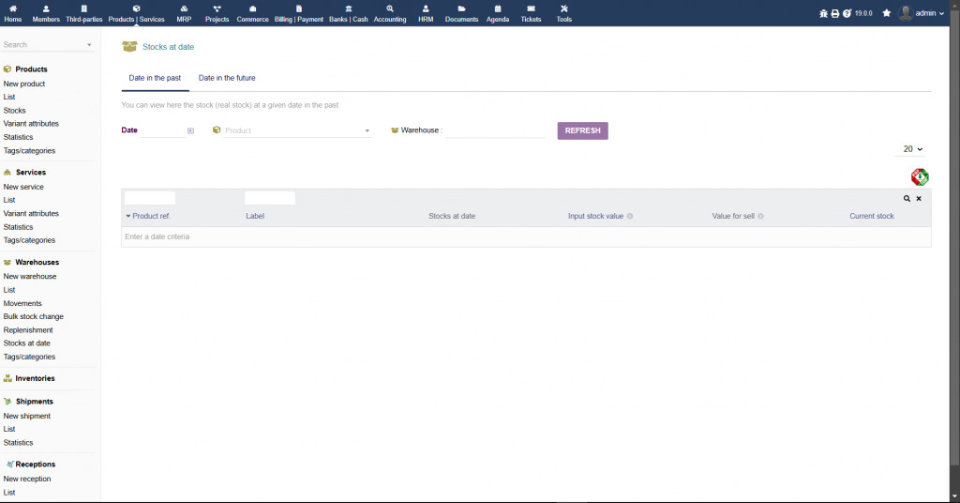Viewport: 960px width, 503px height.
Task: Open the Members top menu
Action: coord(46,13)
